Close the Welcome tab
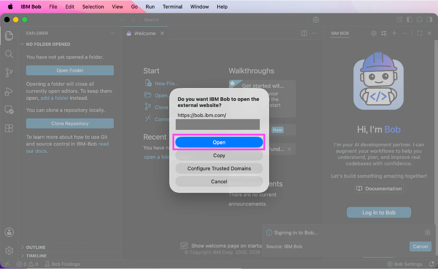Viewport: 438px width, 269px height. pyautogui.click(x=162, y=33)
